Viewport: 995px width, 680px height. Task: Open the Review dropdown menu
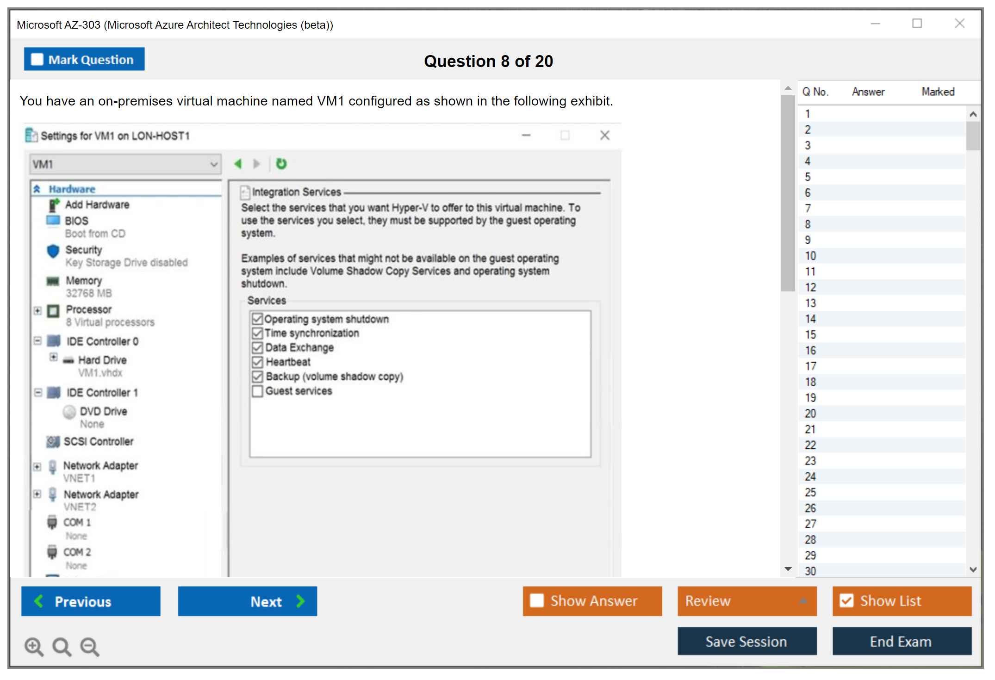click(x=747, y=601)
